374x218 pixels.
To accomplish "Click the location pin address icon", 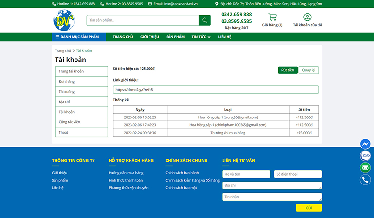I will (217, 4).
